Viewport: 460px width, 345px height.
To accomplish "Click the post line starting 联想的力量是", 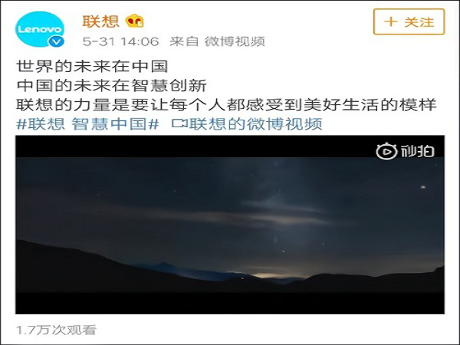I will 226,104.
